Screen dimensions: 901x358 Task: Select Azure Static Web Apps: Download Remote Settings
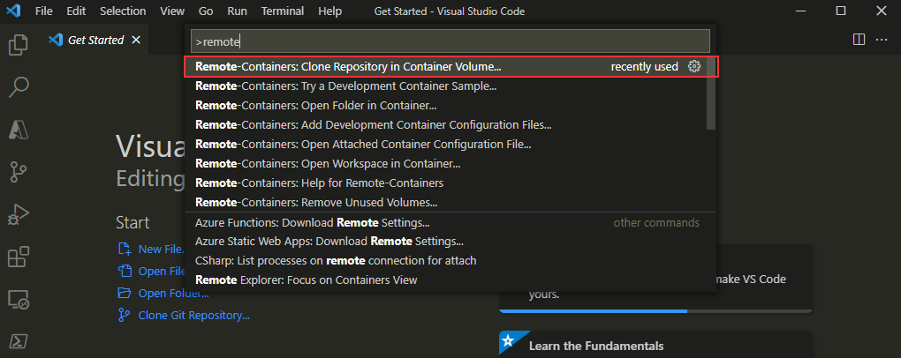[x=450, y=242]
